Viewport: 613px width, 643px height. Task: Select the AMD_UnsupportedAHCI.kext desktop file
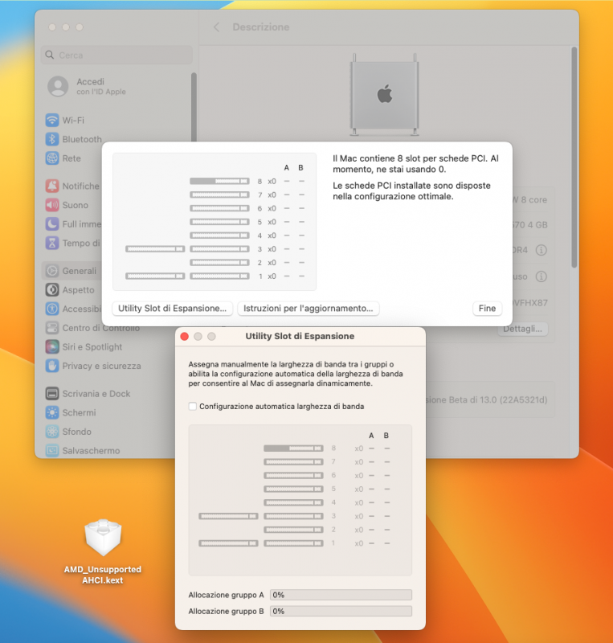pyautogui.click(x=103, y=551)
